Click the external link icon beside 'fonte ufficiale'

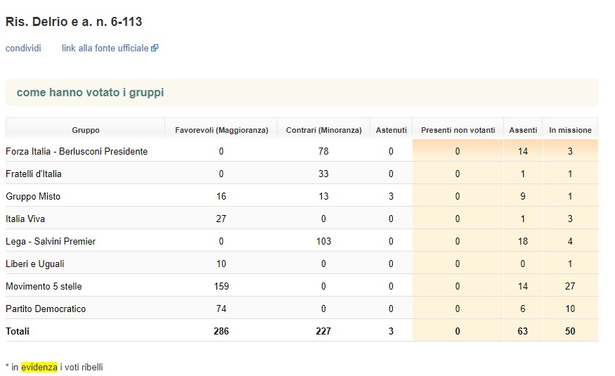155,48
